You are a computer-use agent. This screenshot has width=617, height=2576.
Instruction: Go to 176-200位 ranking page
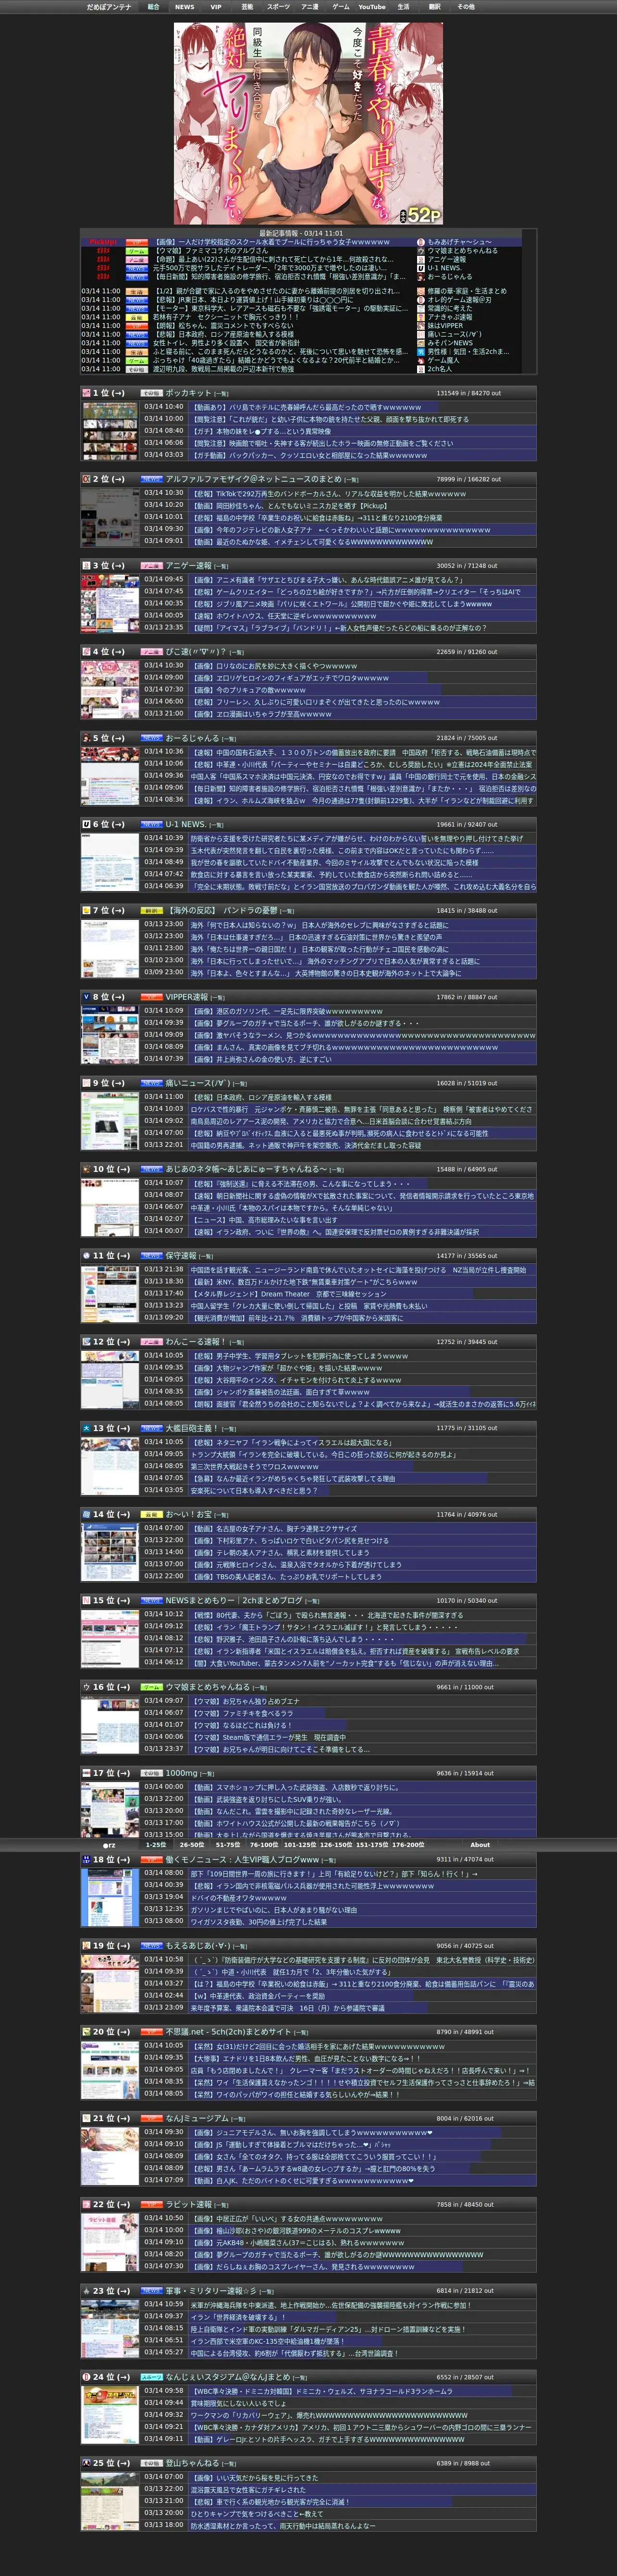tap(407, 1845)
